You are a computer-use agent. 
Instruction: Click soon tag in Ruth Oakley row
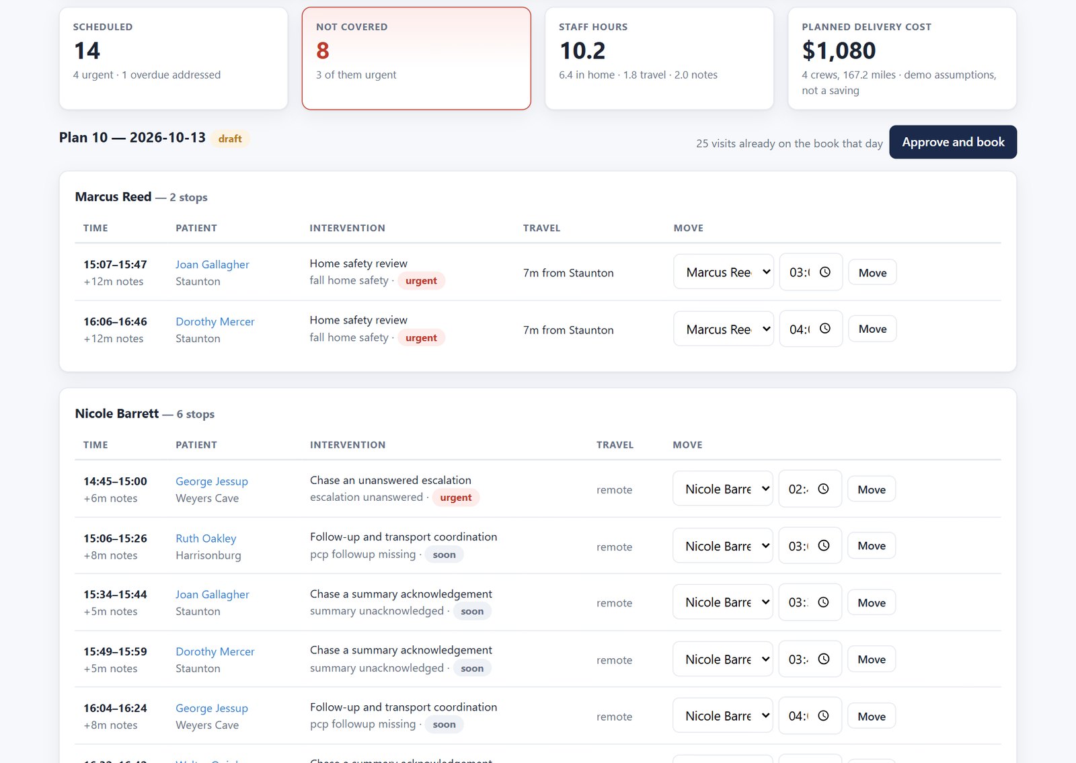[x=444, y=555]
